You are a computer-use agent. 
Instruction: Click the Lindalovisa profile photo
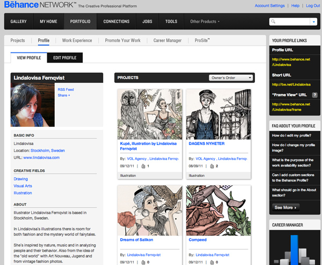[x=33, y=105]
